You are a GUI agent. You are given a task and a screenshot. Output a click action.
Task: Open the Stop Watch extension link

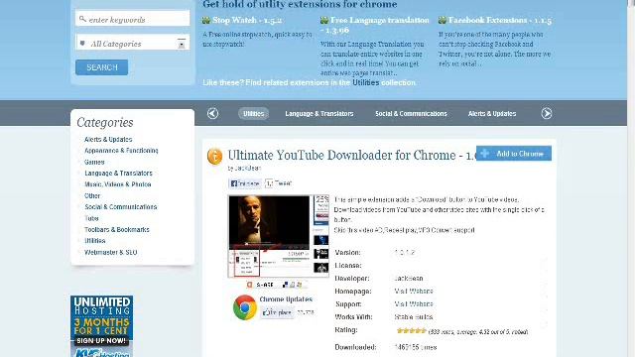pos(247,20)
